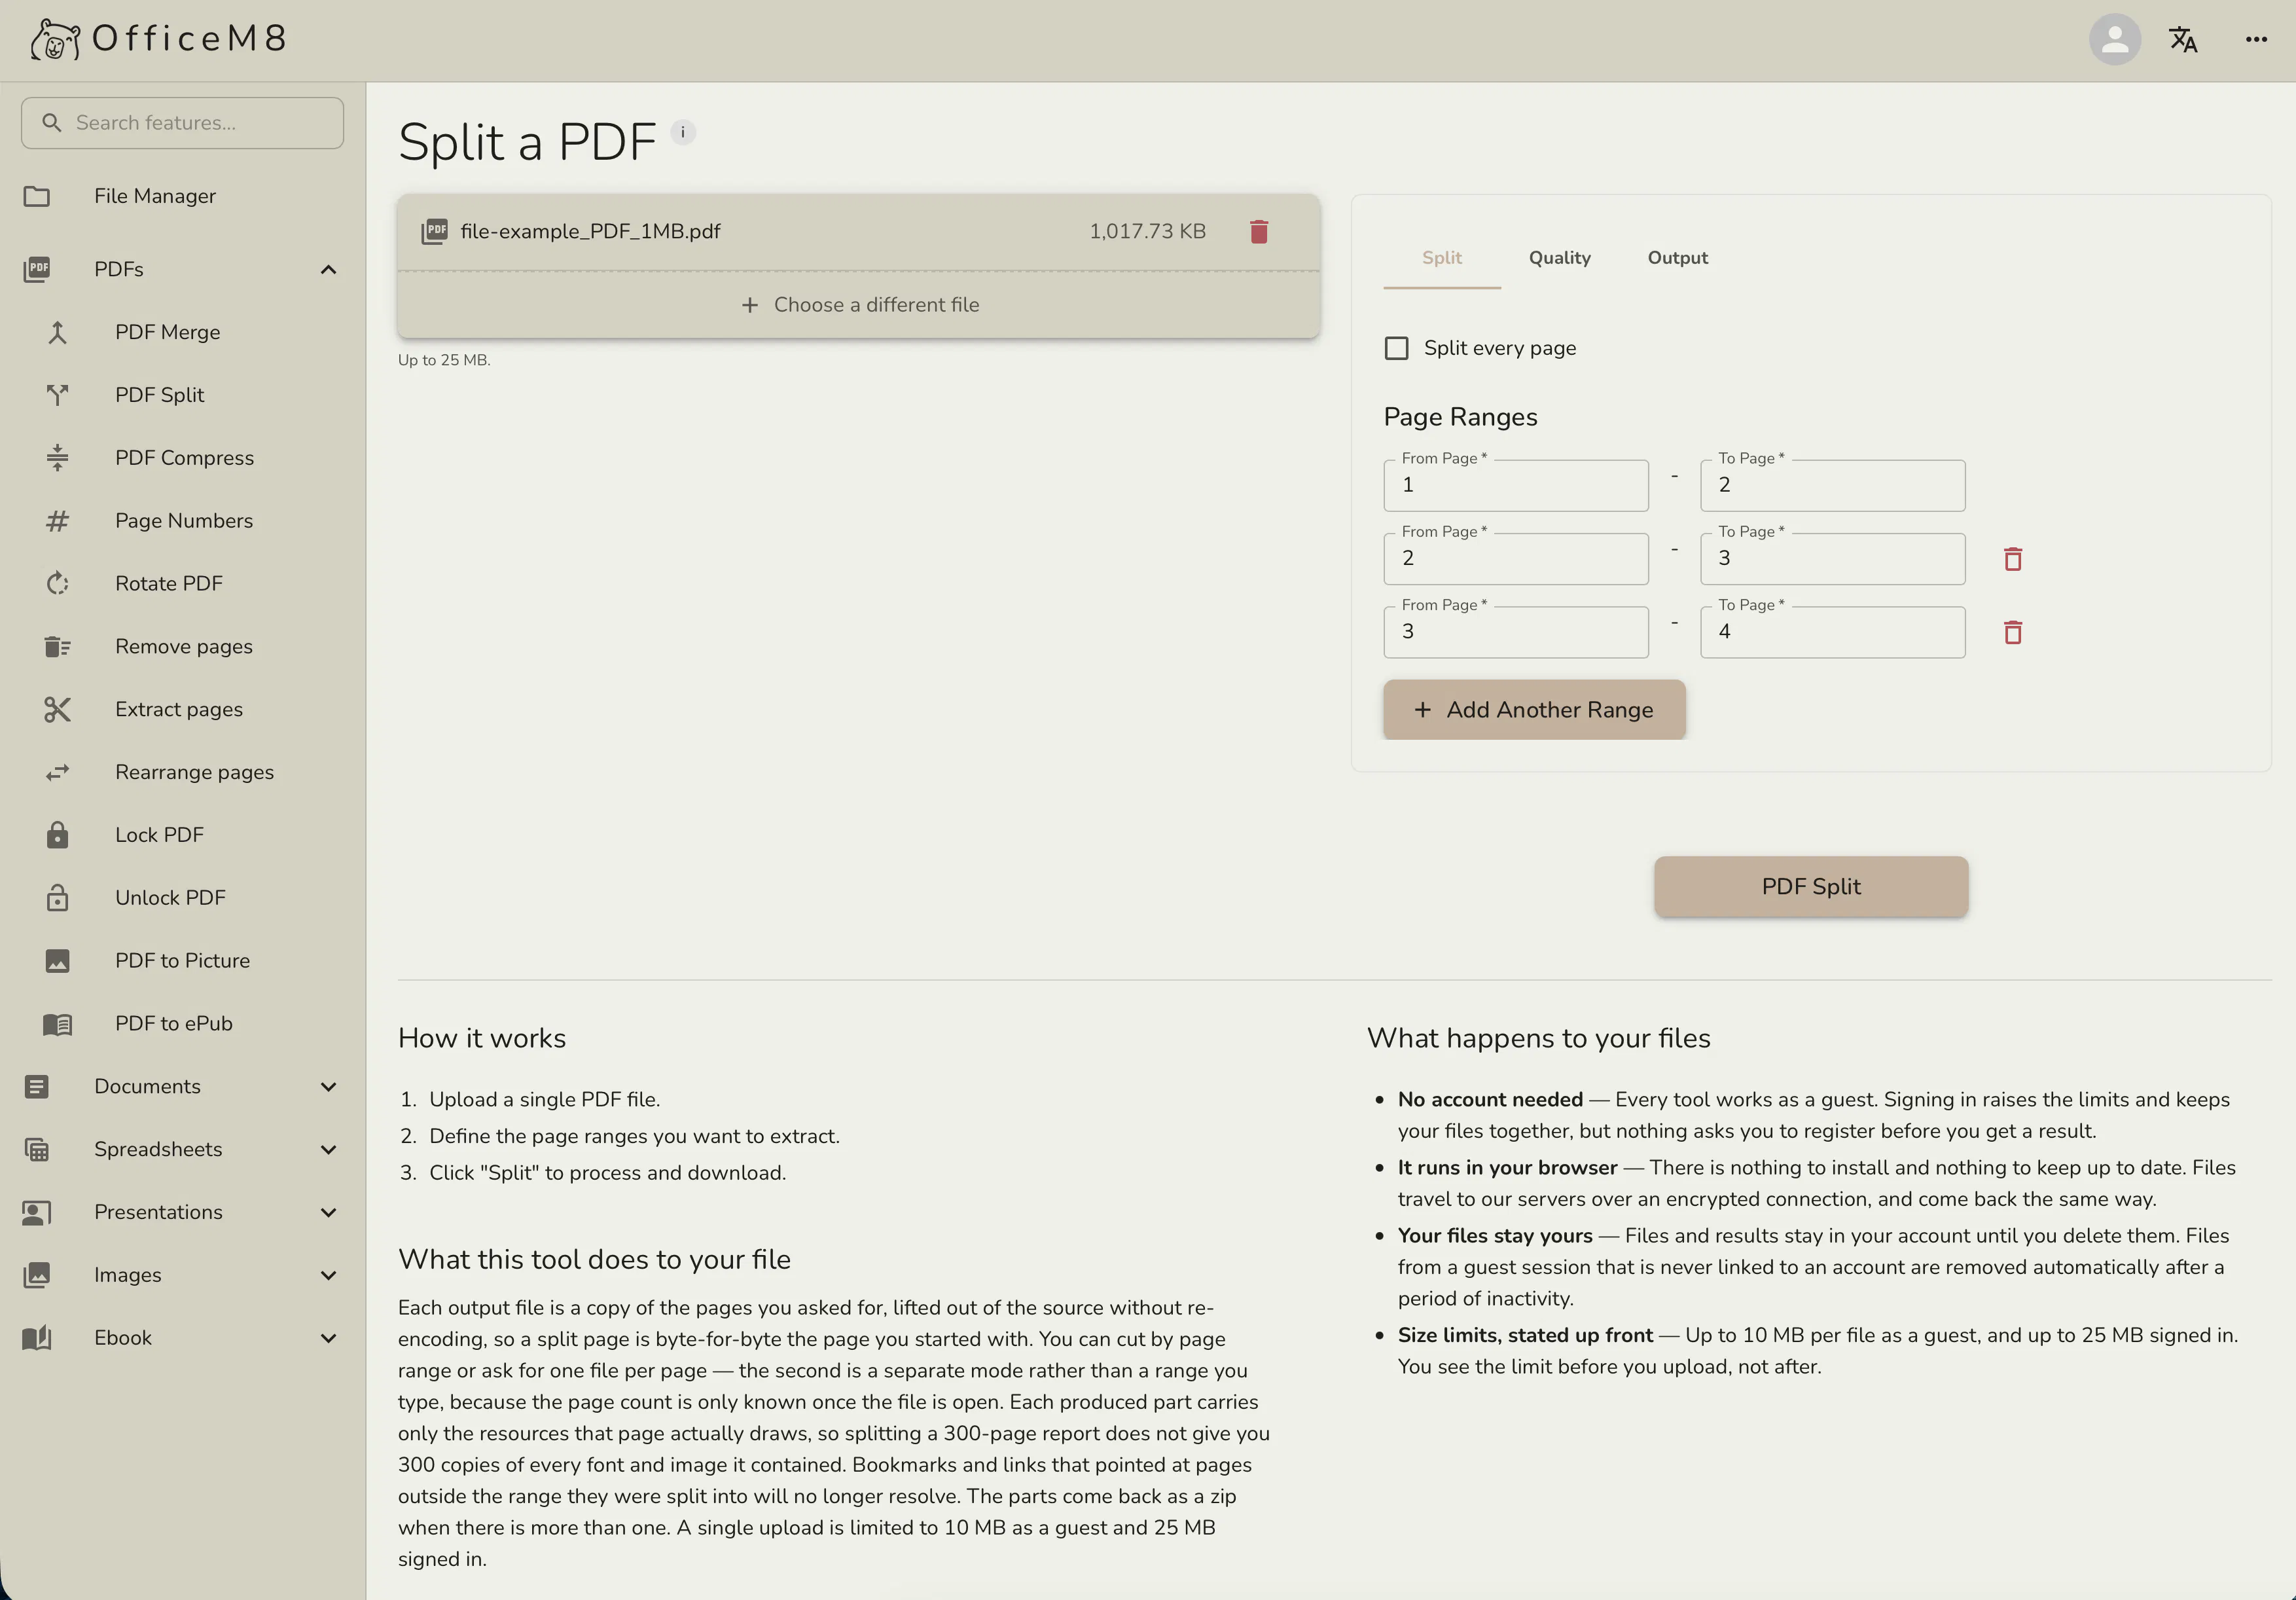Edit the From Page field in the 3–4 row
This screenshot has width=2296, height=1600.
click(1516, 632)
